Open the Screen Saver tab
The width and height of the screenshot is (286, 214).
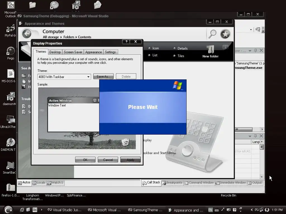[x=73, y=52]
